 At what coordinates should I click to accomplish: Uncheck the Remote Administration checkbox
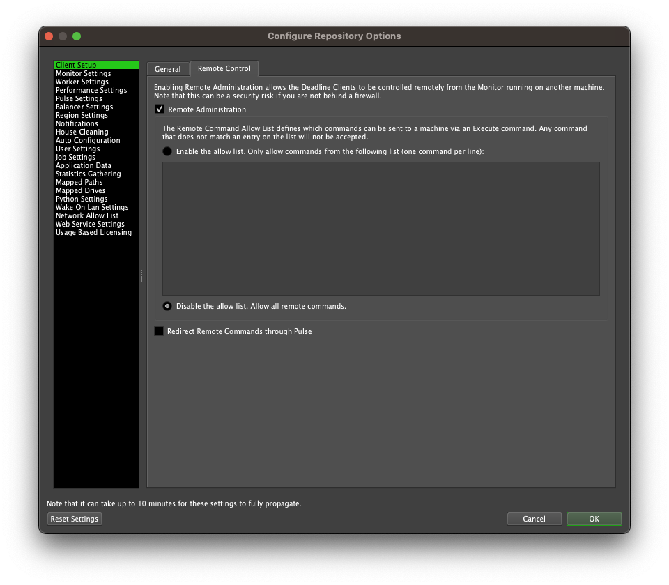159,109
